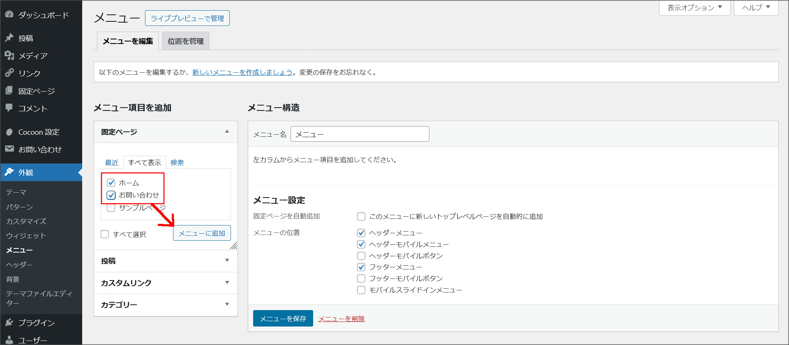789x345 pixels.
Task: Click the blue メニューを保存 button
Action: pyautogui.click(x=283, y=319)
